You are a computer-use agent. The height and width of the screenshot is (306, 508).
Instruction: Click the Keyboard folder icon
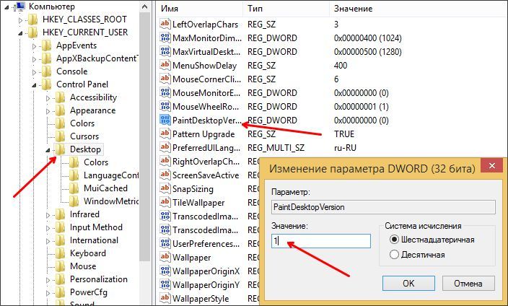(x=61, y=253)
